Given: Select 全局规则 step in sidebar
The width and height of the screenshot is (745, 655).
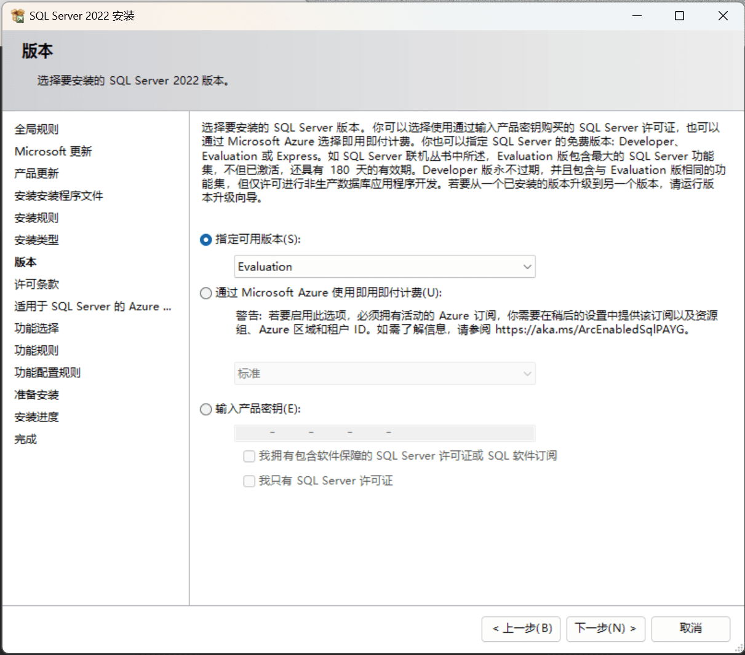Looking at the screenshot, I should pos(36,130).
